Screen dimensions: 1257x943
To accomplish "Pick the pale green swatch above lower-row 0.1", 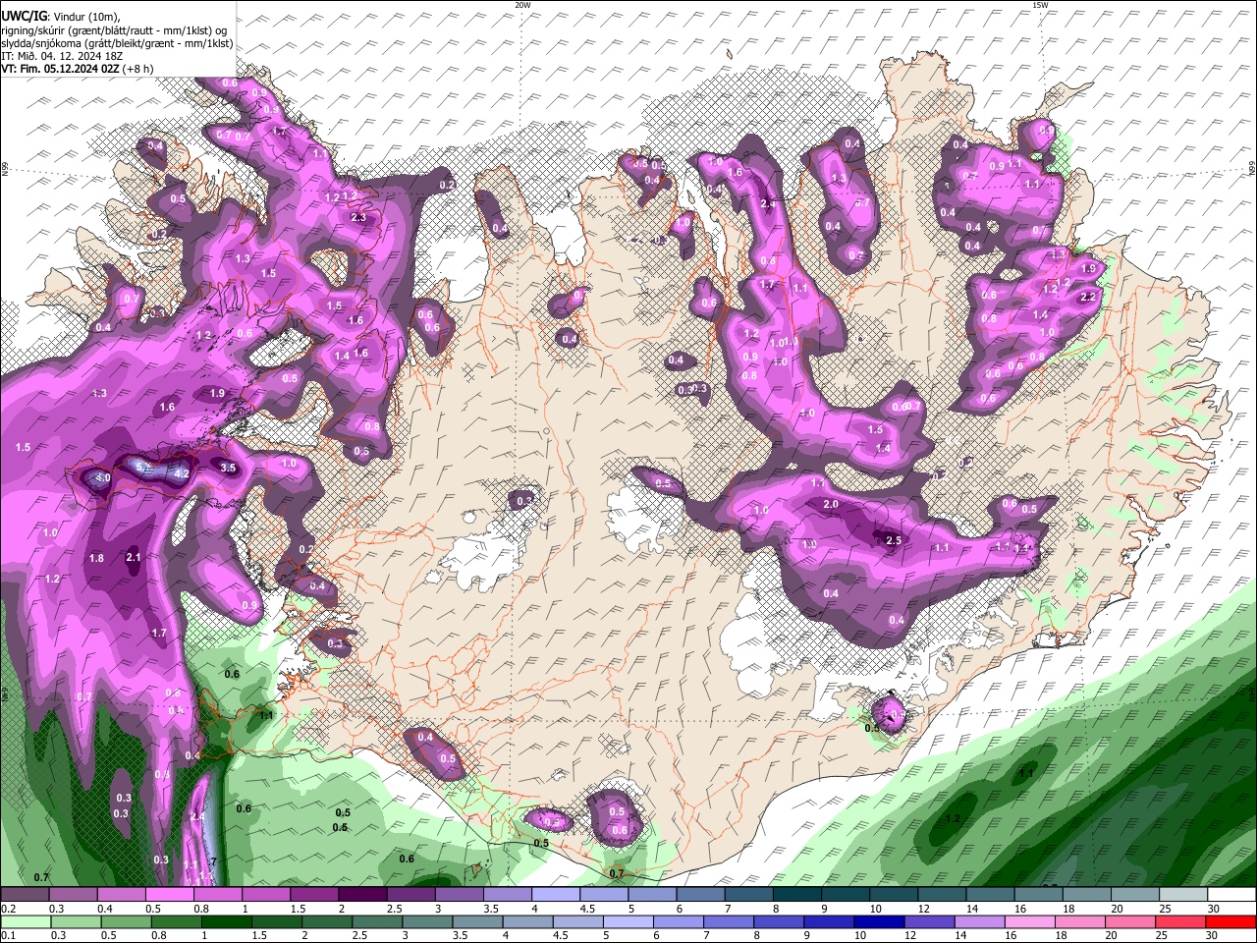I will coord(27,922).
